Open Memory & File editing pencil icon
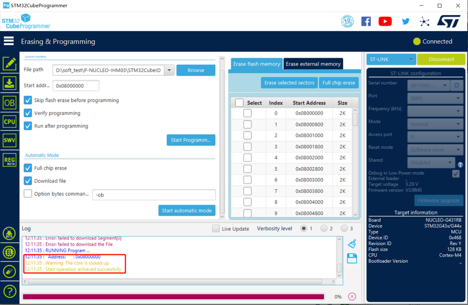This screenshot has width=468, height=305. (9, 63)
